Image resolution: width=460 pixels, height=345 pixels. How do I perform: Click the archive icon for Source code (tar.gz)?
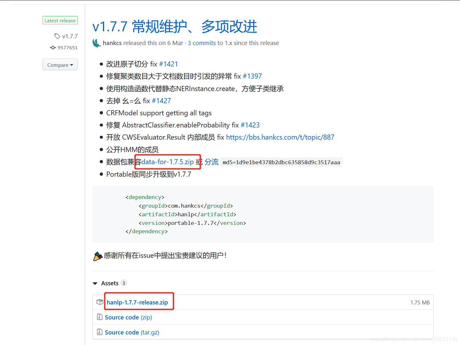tap(99, 332)
